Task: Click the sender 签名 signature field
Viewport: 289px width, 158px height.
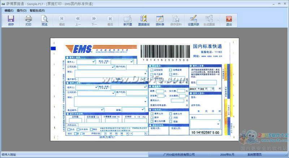Action: pyautogui.click(x=206, y=82)
